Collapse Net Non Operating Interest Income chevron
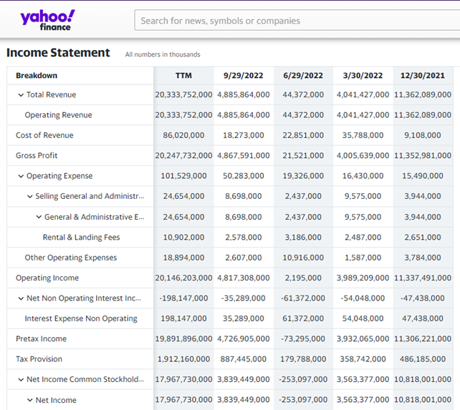Image resolution: width=460 pixels, height=410 pixels. 21,298
